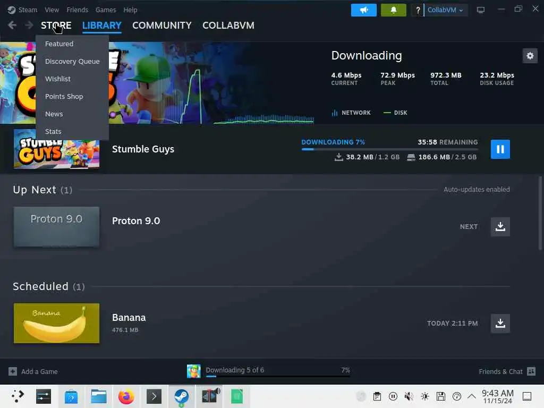Pause the Stumble Guys download

[500, 149]
